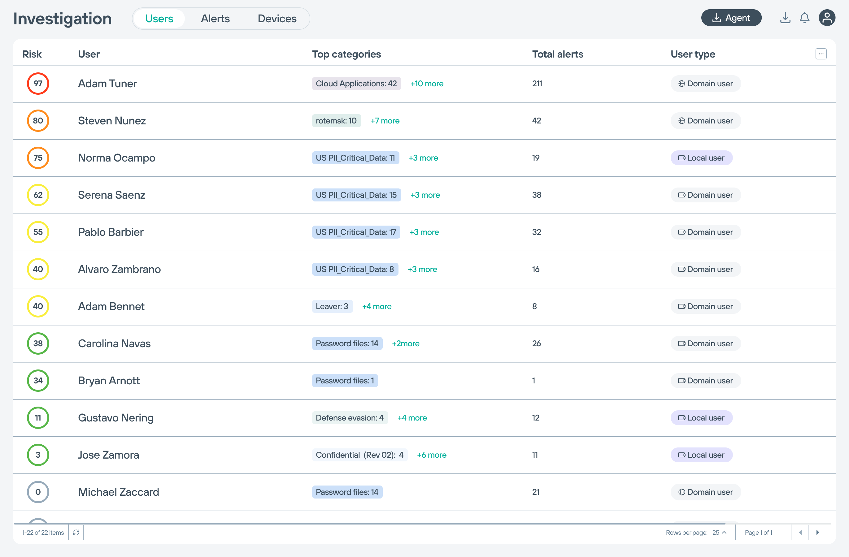Expand '+7 more' categories for Steven Nunez

[x=385, y=121]
